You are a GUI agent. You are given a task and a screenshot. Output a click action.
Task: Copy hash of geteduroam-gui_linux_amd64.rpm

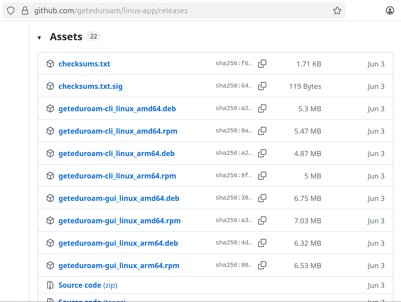pyautogui.click(x=262, y=221)
